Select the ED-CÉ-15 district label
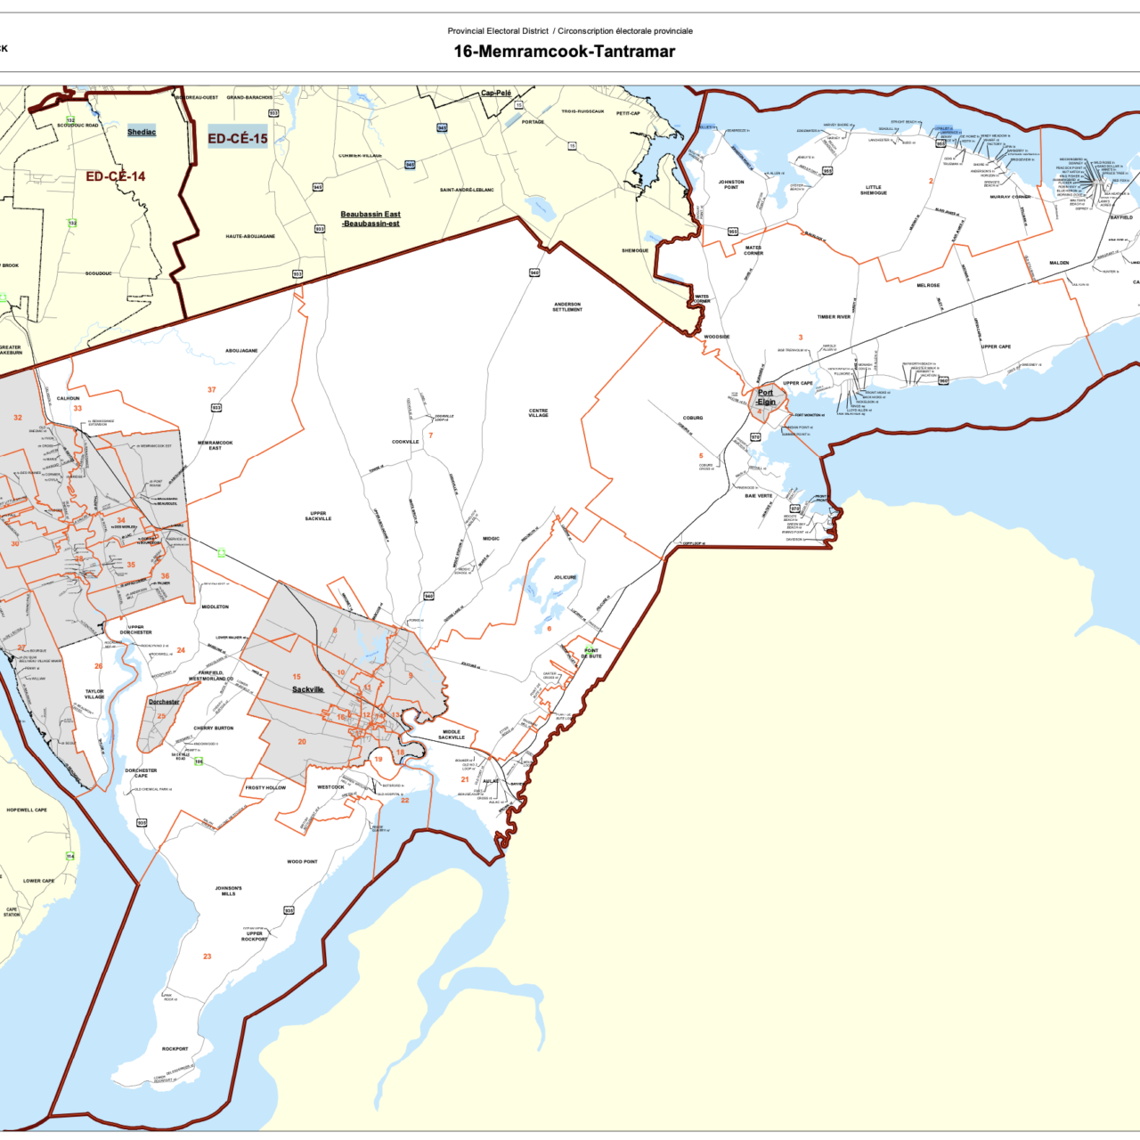The width and height of the screenshot is (1140, 1140). 238,138
